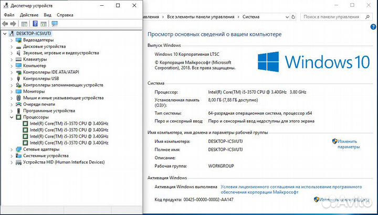Image resolution: width=378 pixels, height=215 pixels.
Task: Click the Сетевые адаптеры network icon
Action: 18,149
